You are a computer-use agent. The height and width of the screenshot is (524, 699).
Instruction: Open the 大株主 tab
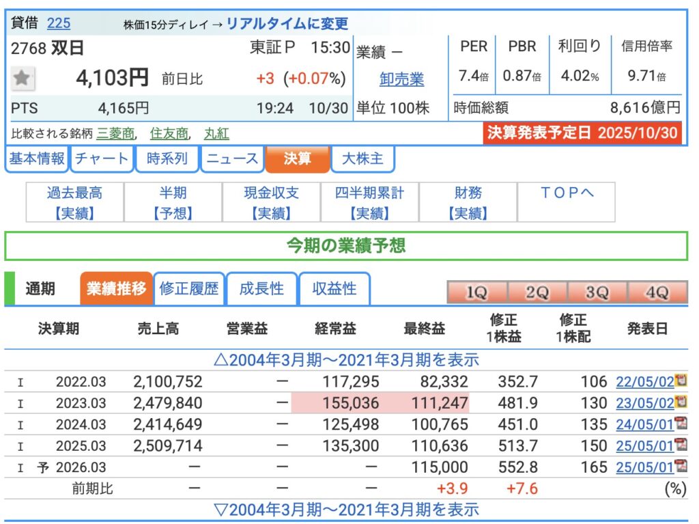(x=362, y=159)
